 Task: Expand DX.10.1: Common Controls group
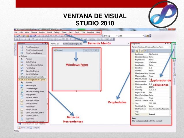click(x=20, y=77)
